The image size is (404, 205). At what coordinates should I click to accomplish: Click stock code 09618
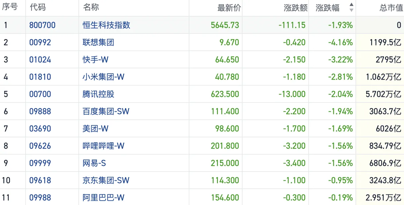[x=40, y=180]
